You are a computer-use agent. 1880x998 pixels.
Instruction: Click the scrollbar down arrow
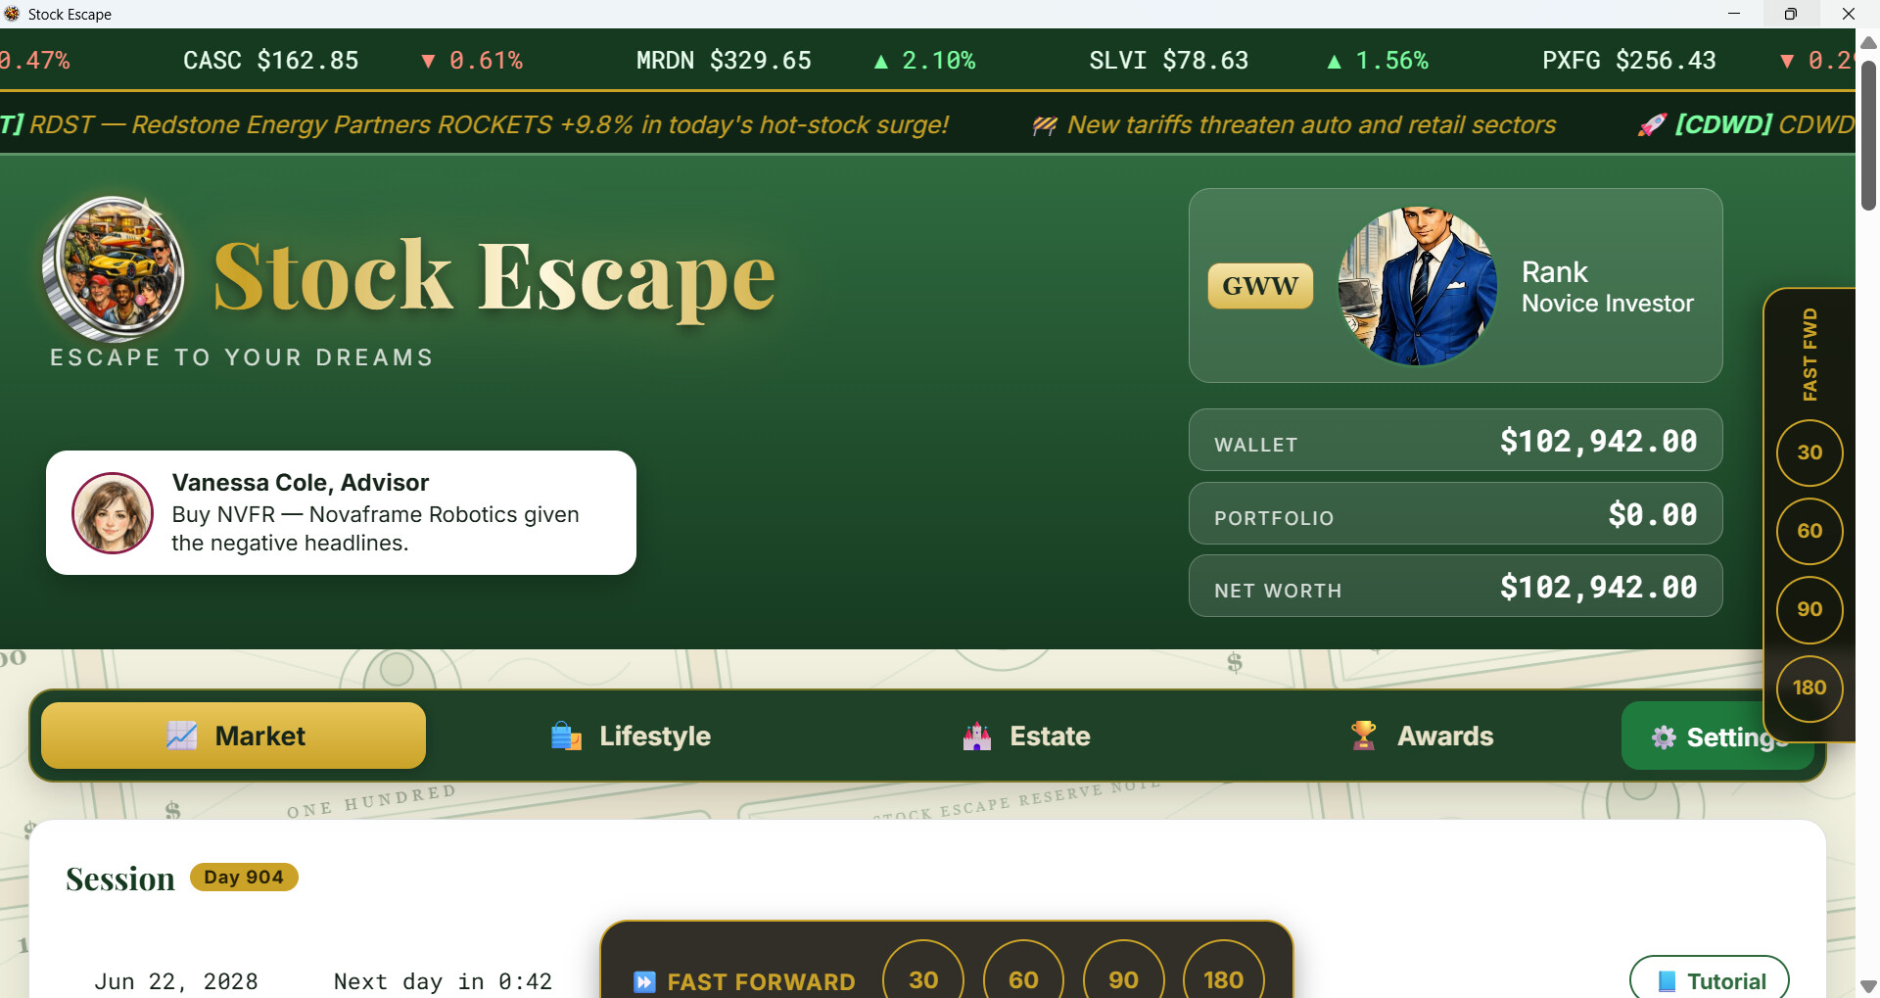click(x=1868, y=986)
